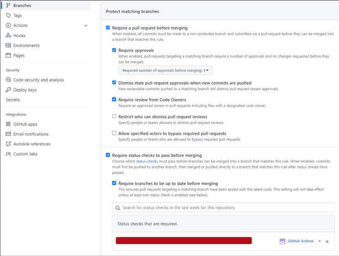This screenshot has width=339, height=256.
Task: Enable Restrict who can dismiss pull request reviews
Action: pyautogui.click(x=114, y=117)
